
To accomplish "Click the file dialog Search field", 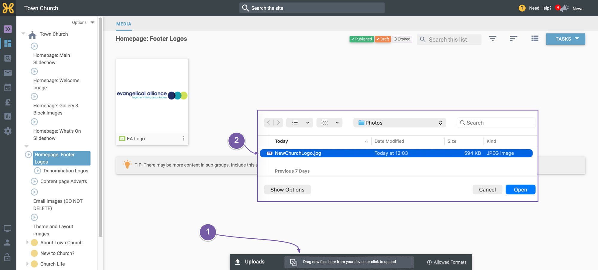I will coord(496,122).
